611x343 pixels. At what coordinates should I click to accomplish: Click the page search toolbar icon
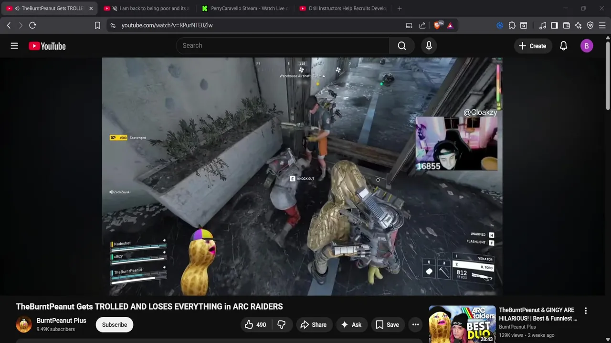524,25
